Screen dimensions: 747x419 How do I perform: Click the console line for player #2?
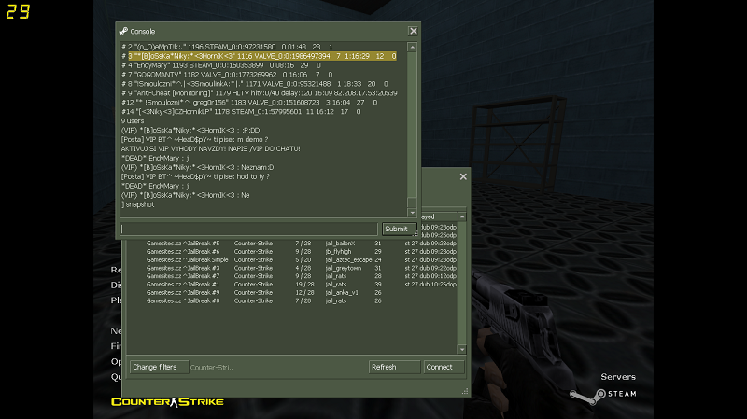click(x=227, y=47)
